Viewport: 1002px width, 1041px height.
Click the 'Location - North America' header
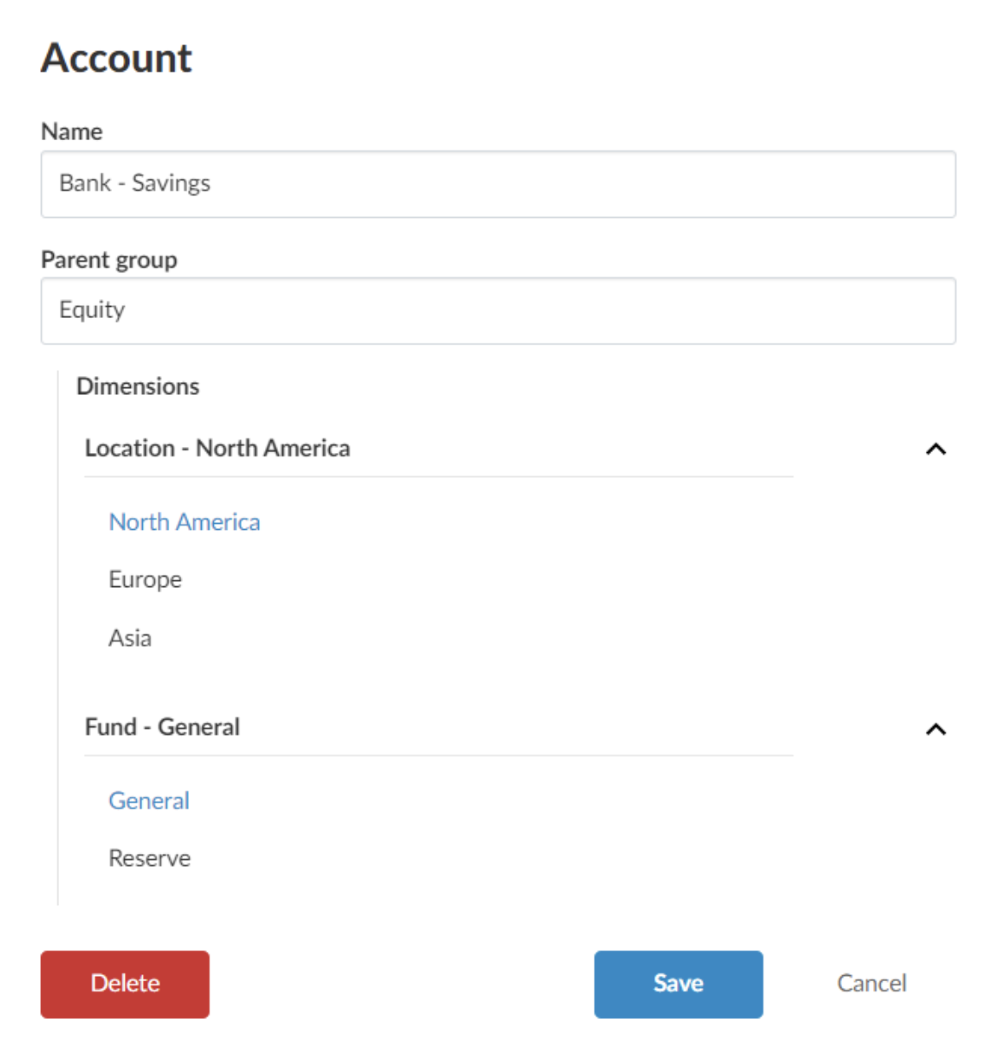217,448
